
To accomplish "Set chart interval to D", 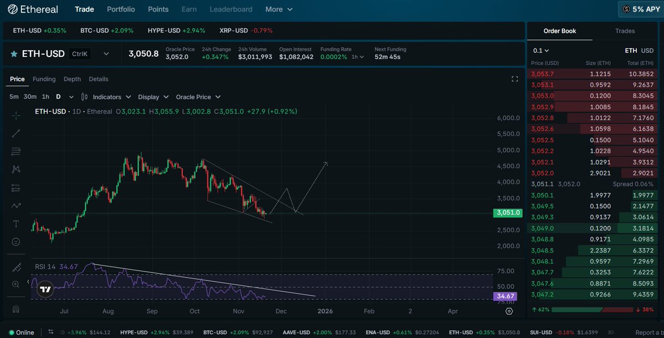I will [58, 97].
